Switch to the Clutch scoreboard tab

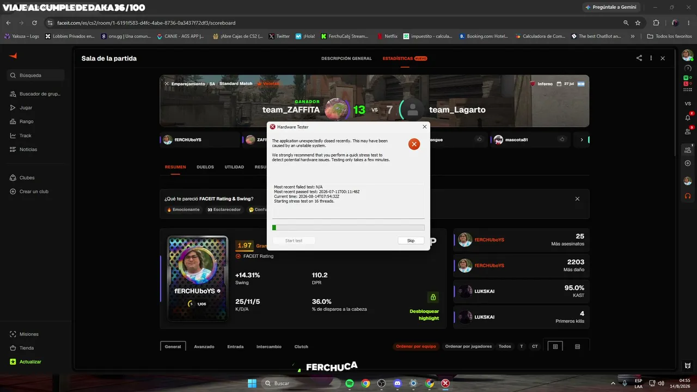pyautogui.click(x=301, y=346)
